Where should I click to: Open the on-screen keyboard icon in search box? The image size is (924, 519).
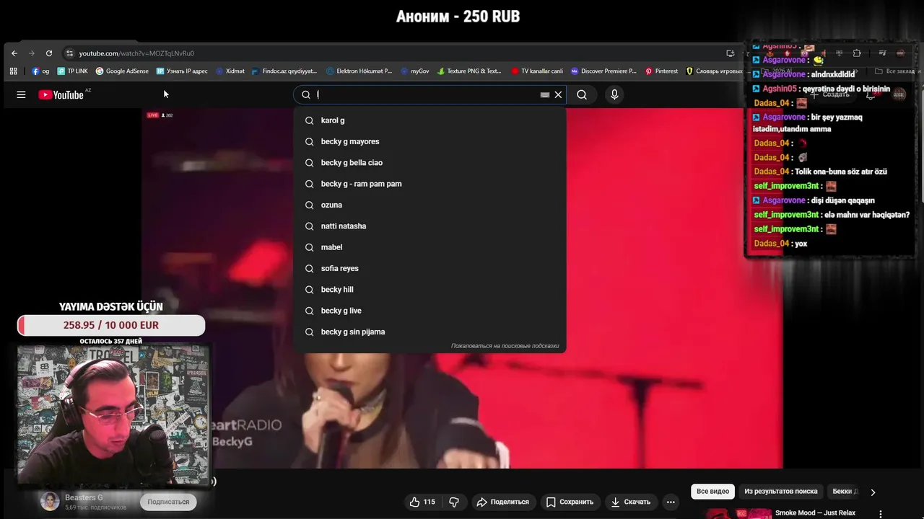(x=545, y=94)
